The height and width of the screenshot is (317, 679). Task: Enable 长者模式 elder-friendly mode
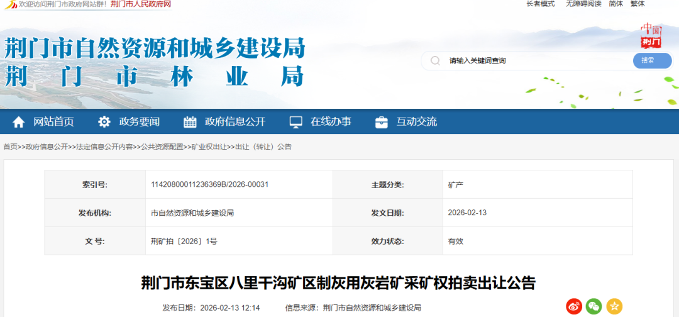540,4
